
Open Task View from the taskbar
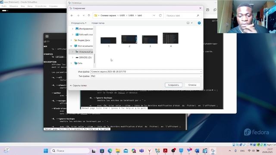(94, 151)
